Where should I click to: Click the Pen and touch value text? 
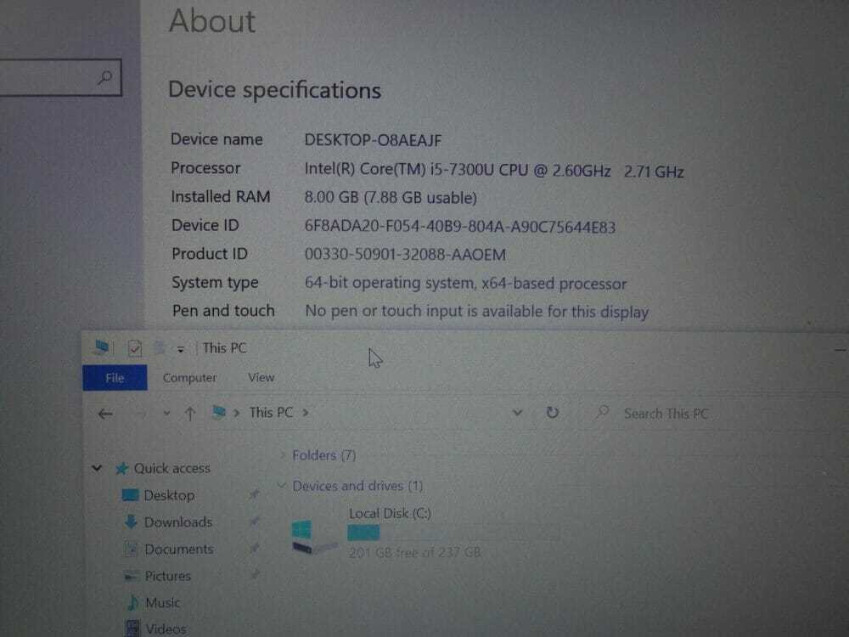point(476,312)
